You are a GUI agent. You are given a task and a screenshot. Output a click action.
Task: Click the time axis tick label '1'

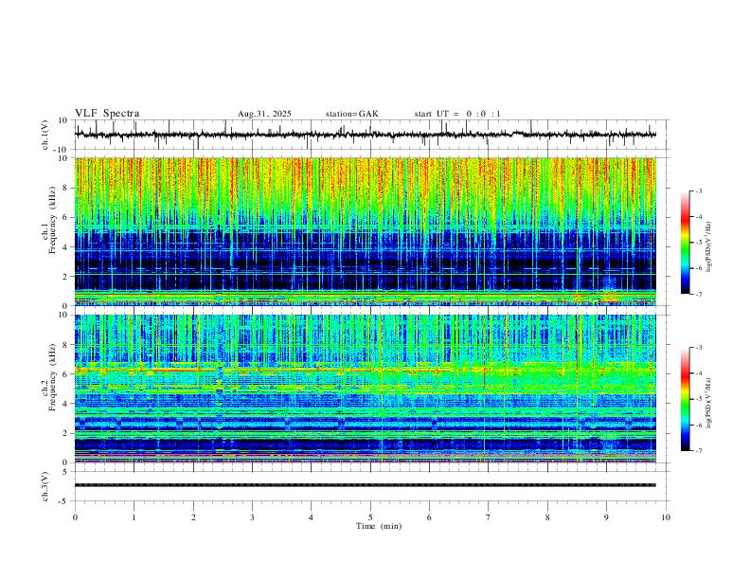[134, 517]
